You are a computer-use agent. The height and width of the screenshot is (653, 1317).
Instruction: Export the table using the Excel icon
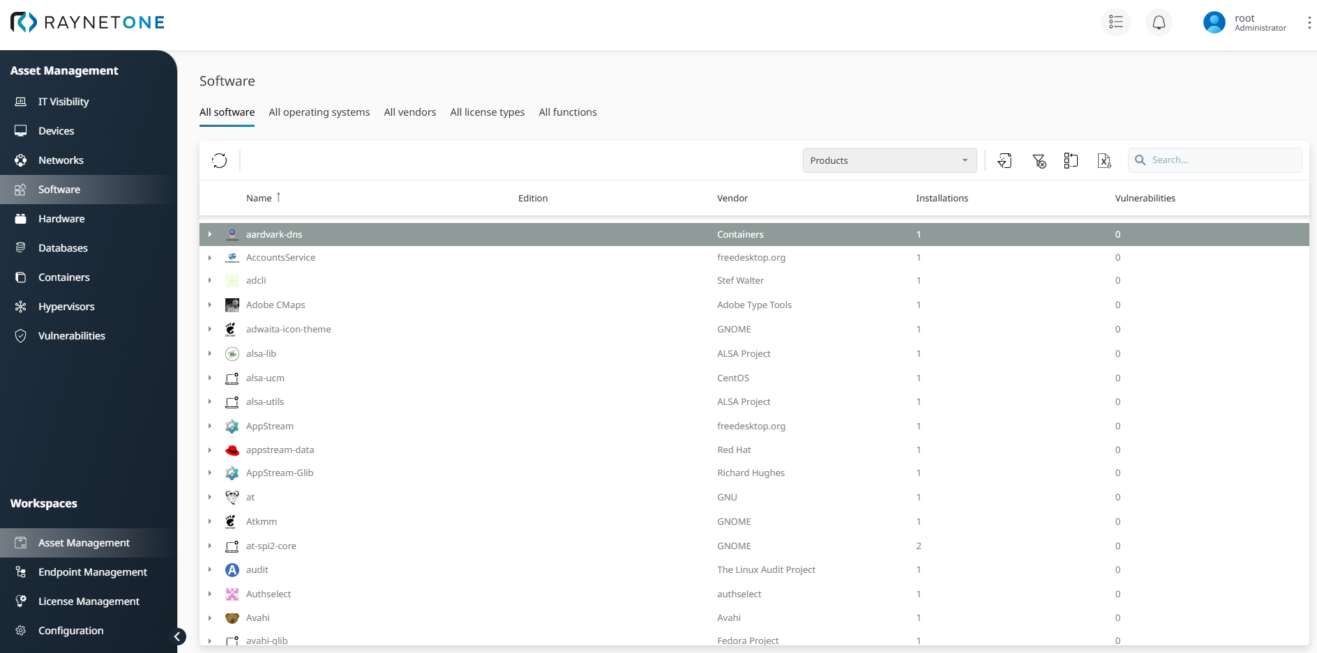[1104, 161]
